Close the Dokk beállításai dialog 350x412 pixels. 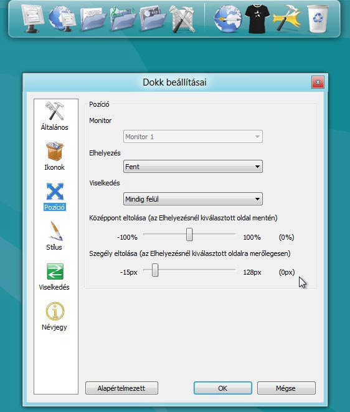tap(318, 82)
